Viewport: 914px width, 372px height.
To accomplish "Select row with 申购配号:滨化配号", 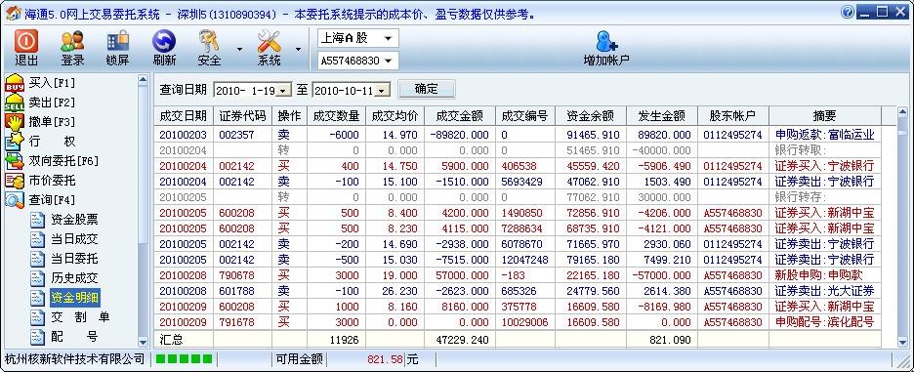I will pyautogui.click(x=517, y=322).
